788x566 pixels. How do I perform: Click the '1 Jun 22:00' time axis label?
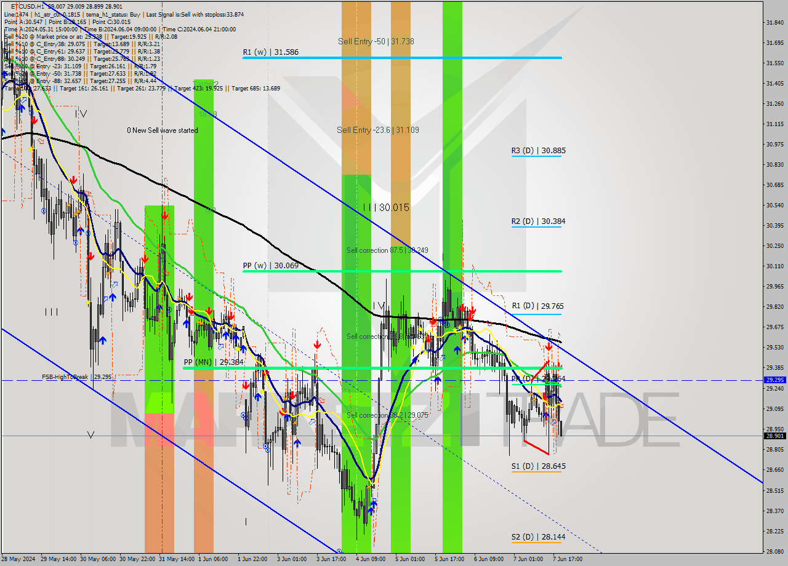252,559
